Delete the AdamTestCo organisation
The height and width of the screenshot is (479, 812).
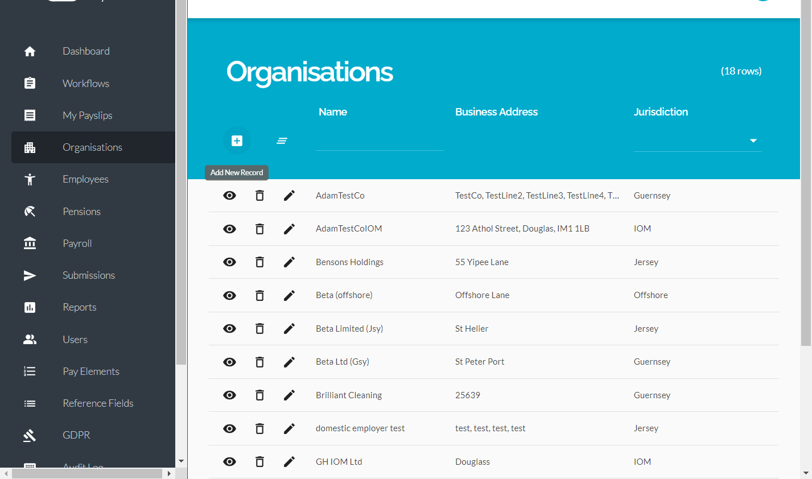[259, 196]
